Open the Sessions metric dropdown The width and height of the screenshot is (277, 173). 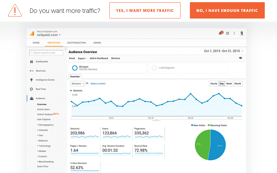pos(78,84)
